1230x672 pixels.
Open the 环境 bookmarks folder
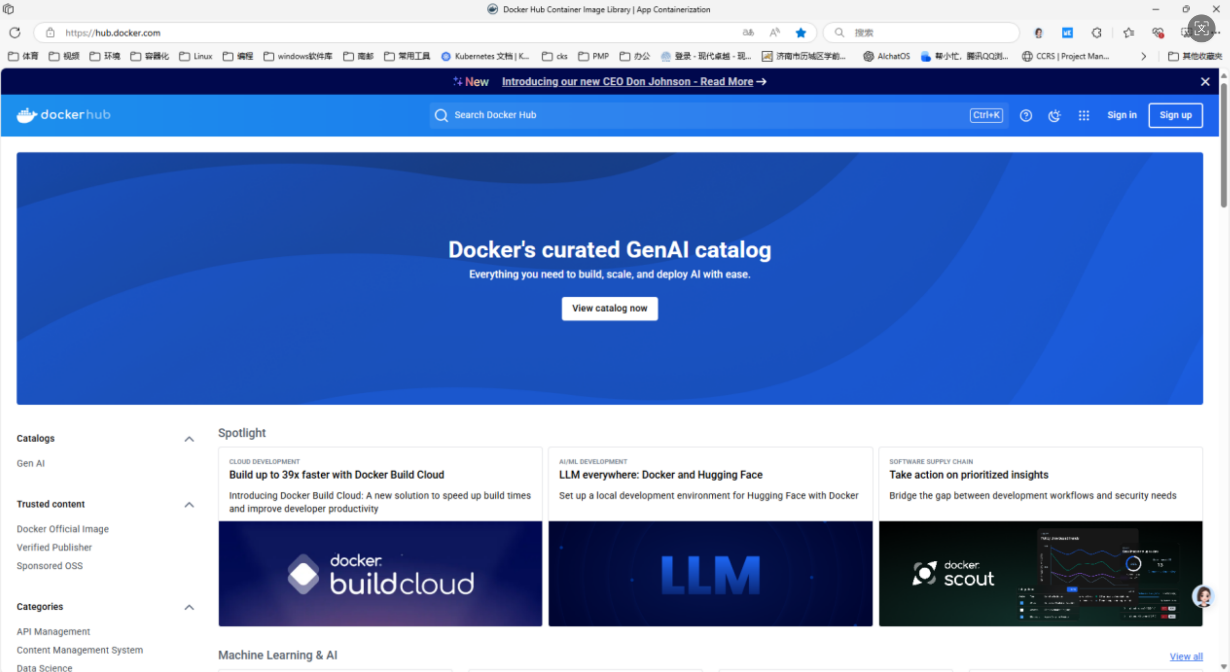coord(105,56)
